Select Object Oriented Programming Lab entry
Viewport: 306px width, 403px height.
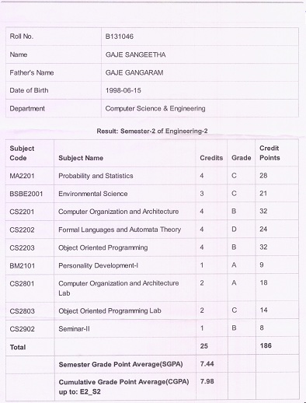point(110,310)
